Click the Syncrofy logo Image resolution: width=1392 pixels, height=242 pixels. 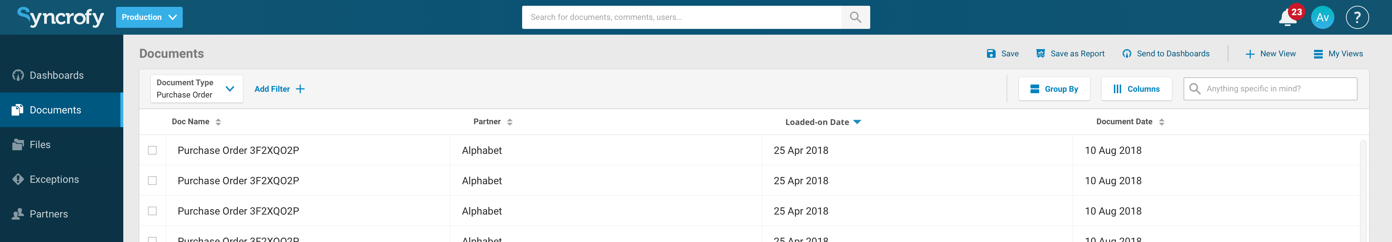pos(61,17)
